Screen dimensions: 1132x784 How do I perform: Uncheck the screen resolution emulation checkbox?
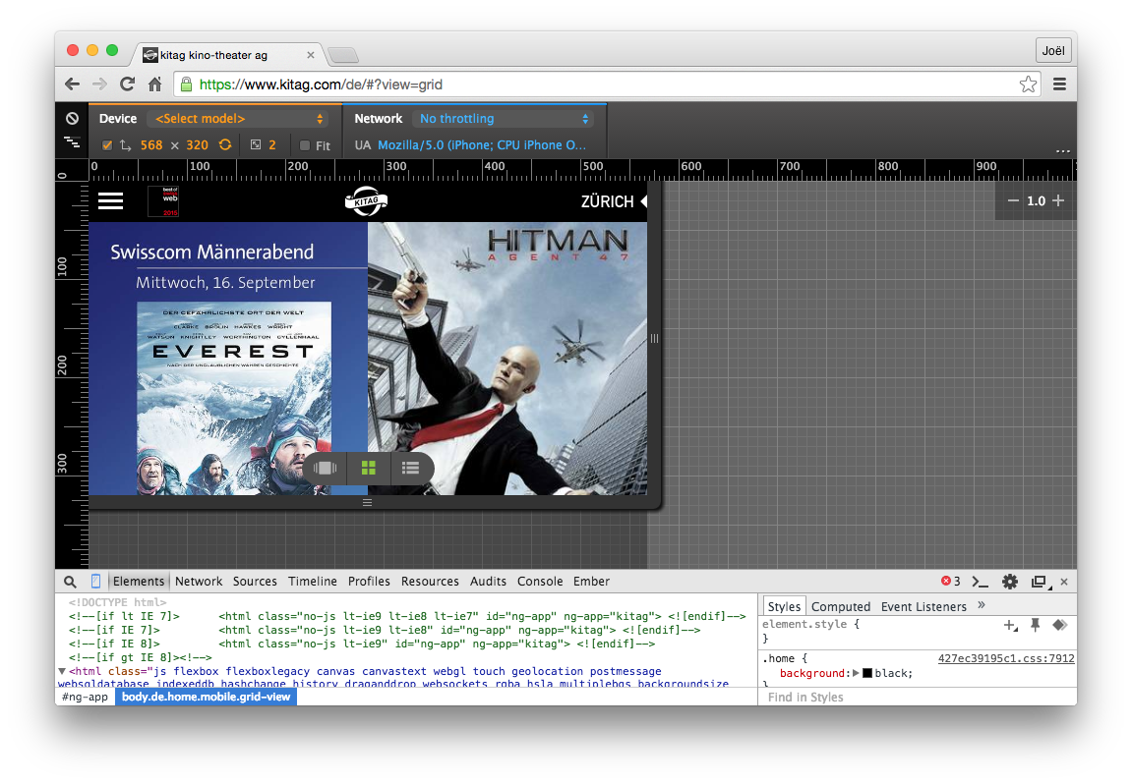point(107,145)
